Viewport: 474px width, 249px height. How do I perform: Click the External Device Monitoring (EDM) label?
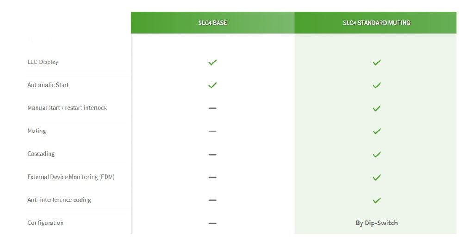pyautogui.click(x=71, y=177)
